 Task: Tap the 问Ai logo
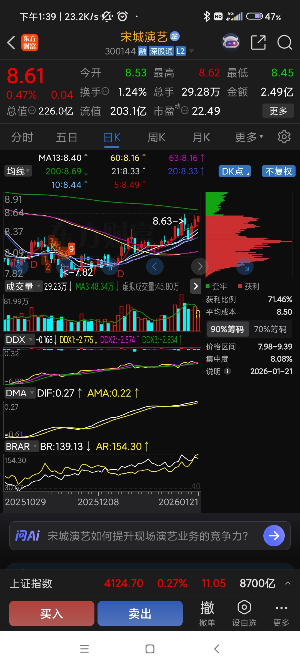[27, 536]
